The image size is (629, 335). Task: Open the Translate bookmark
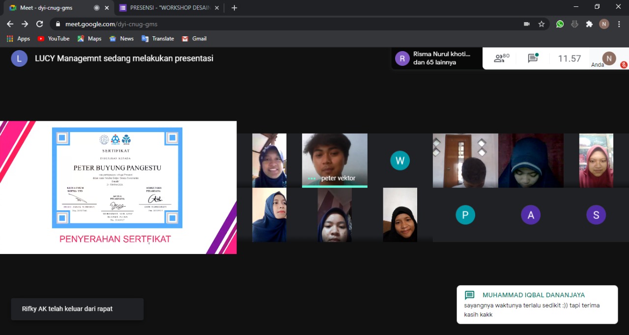[158, 38]
